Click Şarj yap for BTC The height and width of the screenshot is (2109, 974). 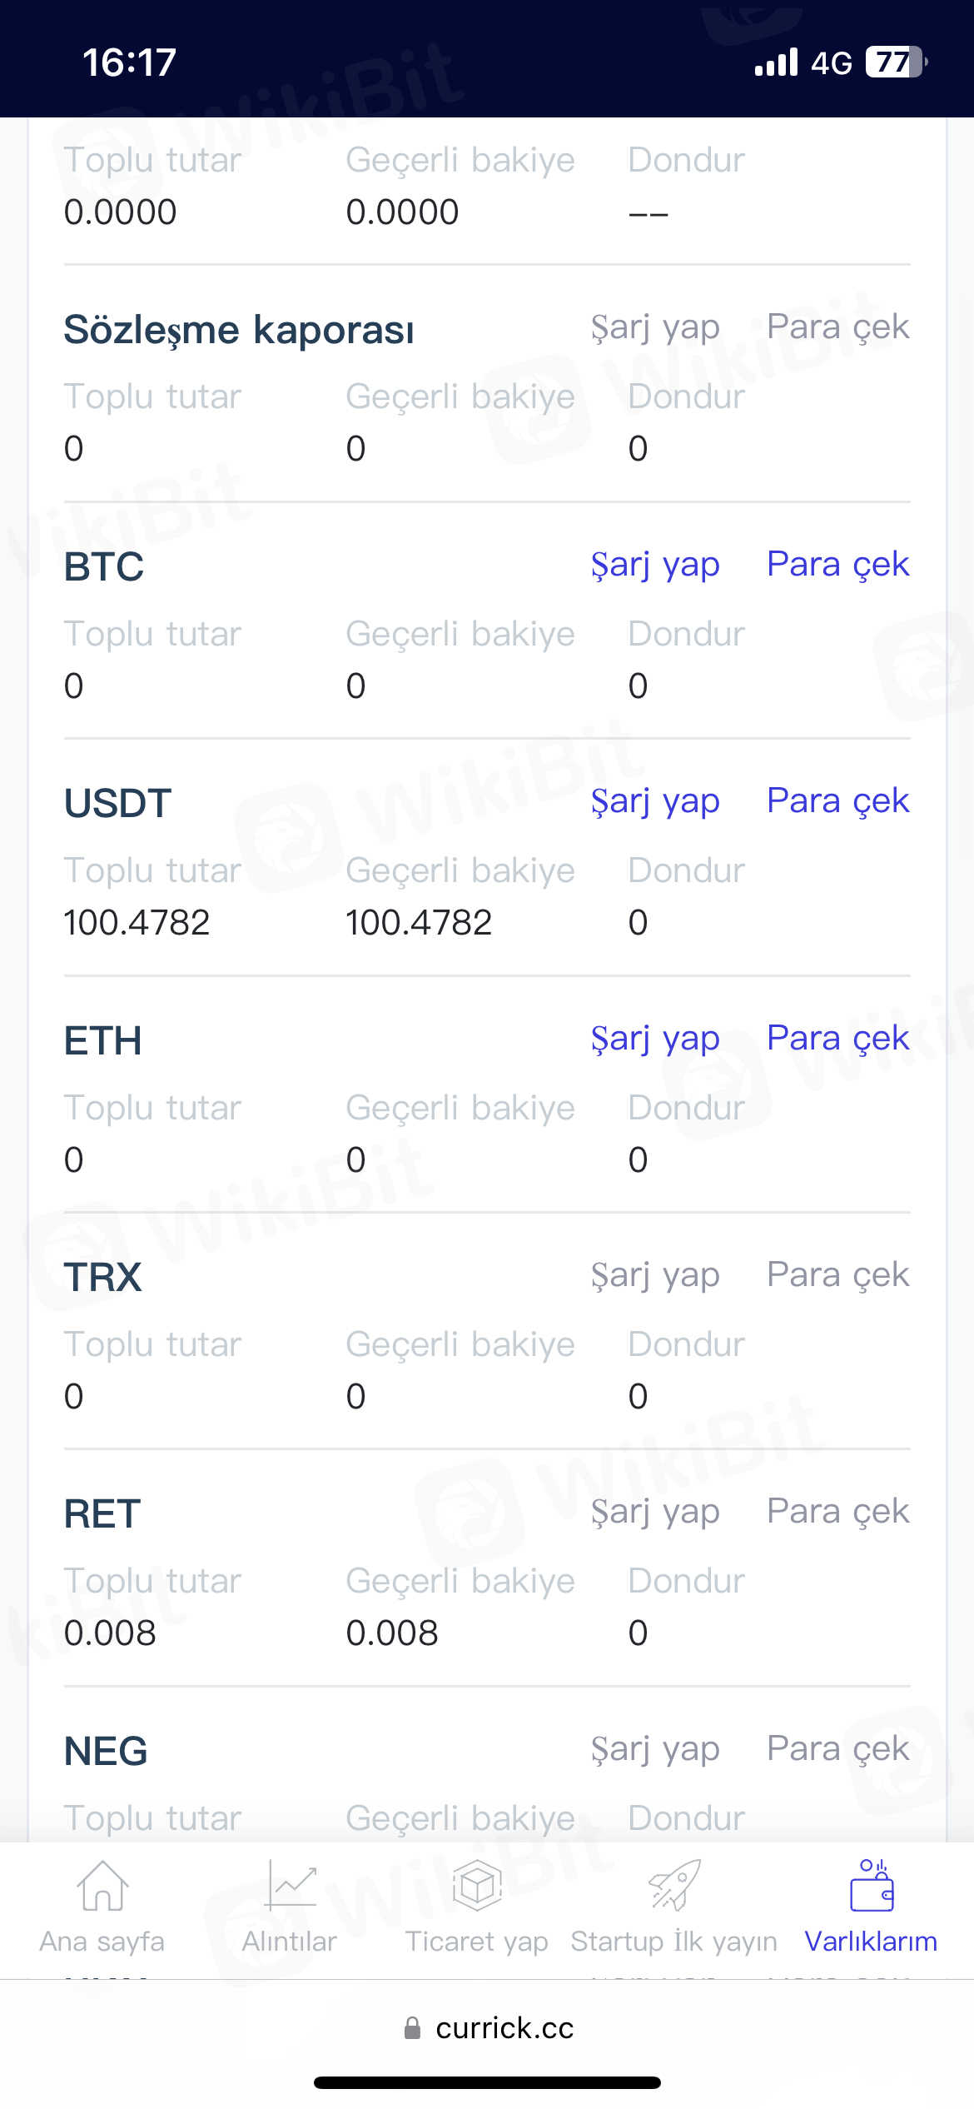point(655,565)
